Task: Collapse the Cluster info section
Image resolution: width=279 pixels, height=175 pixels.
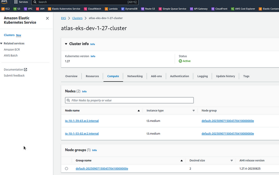Action: point(67,44)
